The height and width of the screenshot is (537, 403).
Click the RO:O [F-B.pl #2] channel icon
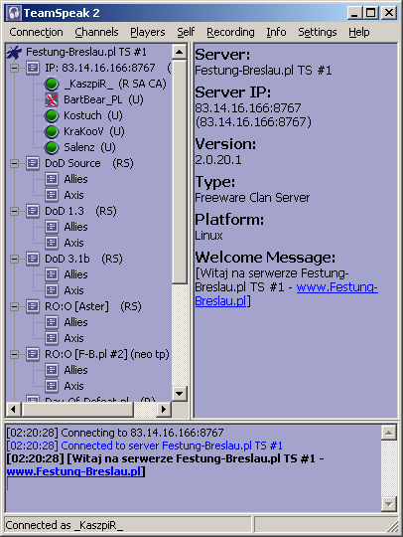coord(33,354)
